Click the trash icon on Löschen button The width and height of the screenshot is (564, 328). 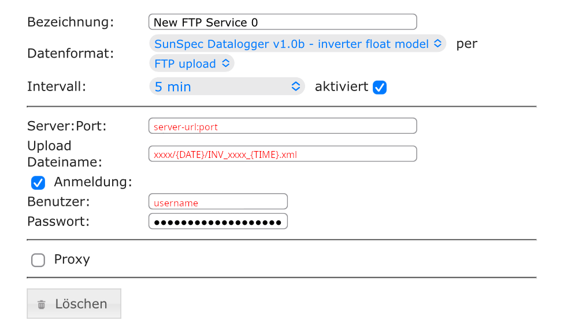coord(42,305)
